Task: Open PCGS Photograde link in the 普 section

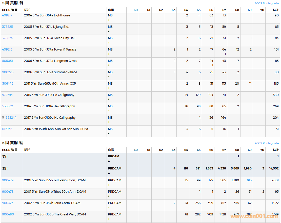Action: coord(266,3)
